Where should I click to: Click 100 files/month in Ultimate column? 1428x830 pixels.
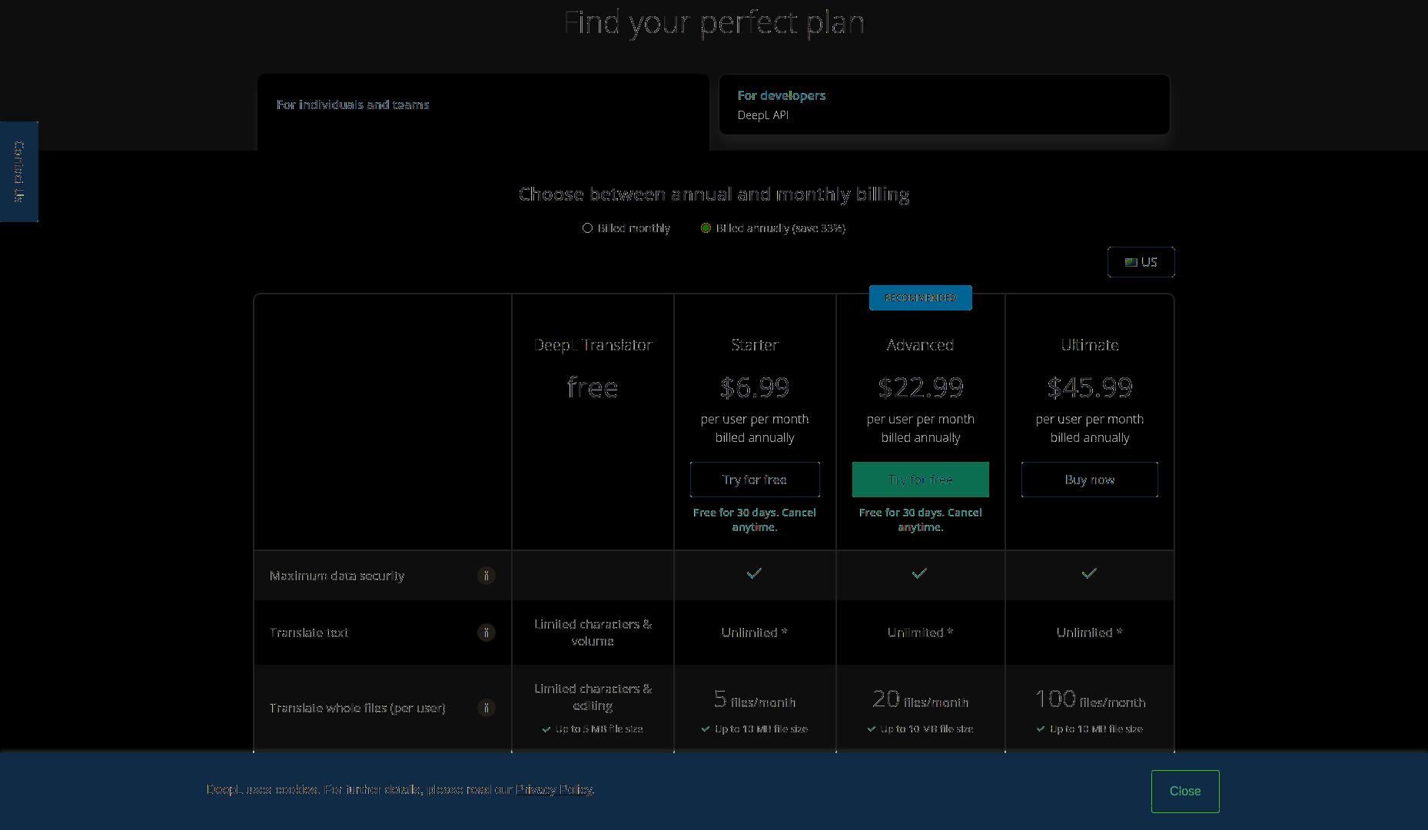(x=1089, y=699)
